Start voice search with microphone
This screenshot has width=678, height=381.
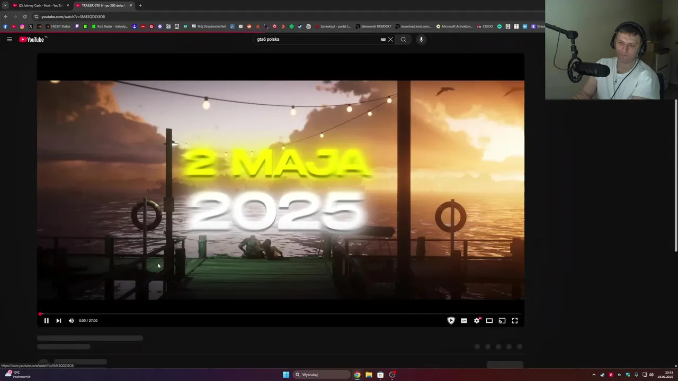tap(421, 39)
